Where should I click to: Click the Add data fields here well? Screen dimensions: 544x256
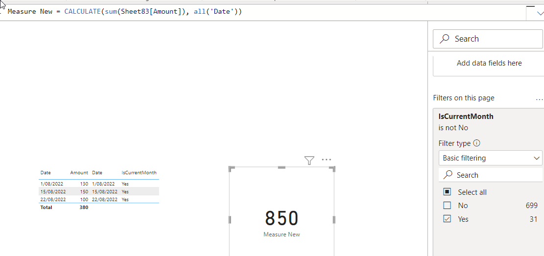coord(489,63)
